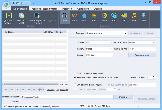Enable merge files into one checkbox
162x110 pixels.
(x=75, y=85)
